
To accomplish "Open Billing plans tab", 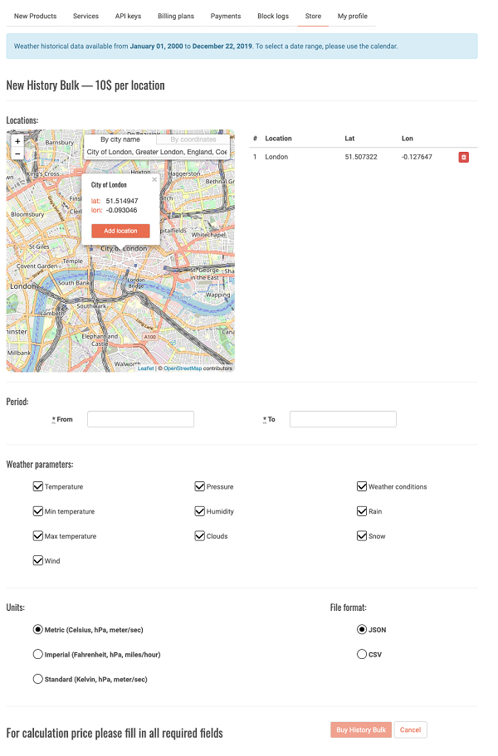I will pyautogui.click(x=176, y=16).
